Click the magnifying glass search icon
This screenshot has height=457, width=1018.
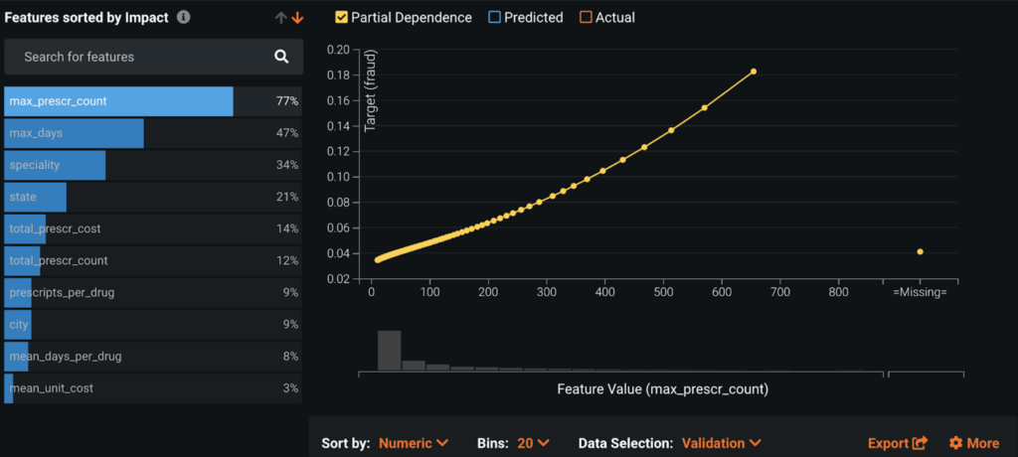(281, 57)
